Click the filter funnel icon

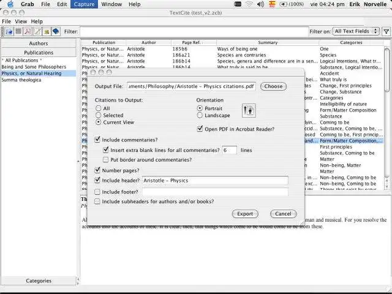pos(386,31)
